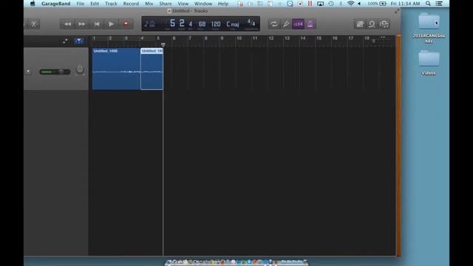The image size is (473, 266).
Task: Select the 2016RCAN6Sounds desktop folder
Action: point(429,28)
